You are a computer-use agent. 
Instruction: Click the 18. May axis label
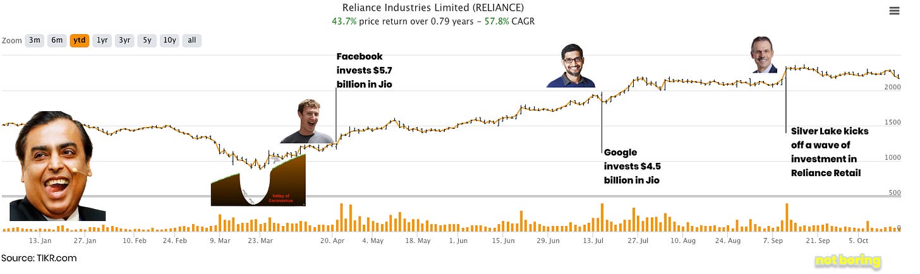tap(418, 241)
